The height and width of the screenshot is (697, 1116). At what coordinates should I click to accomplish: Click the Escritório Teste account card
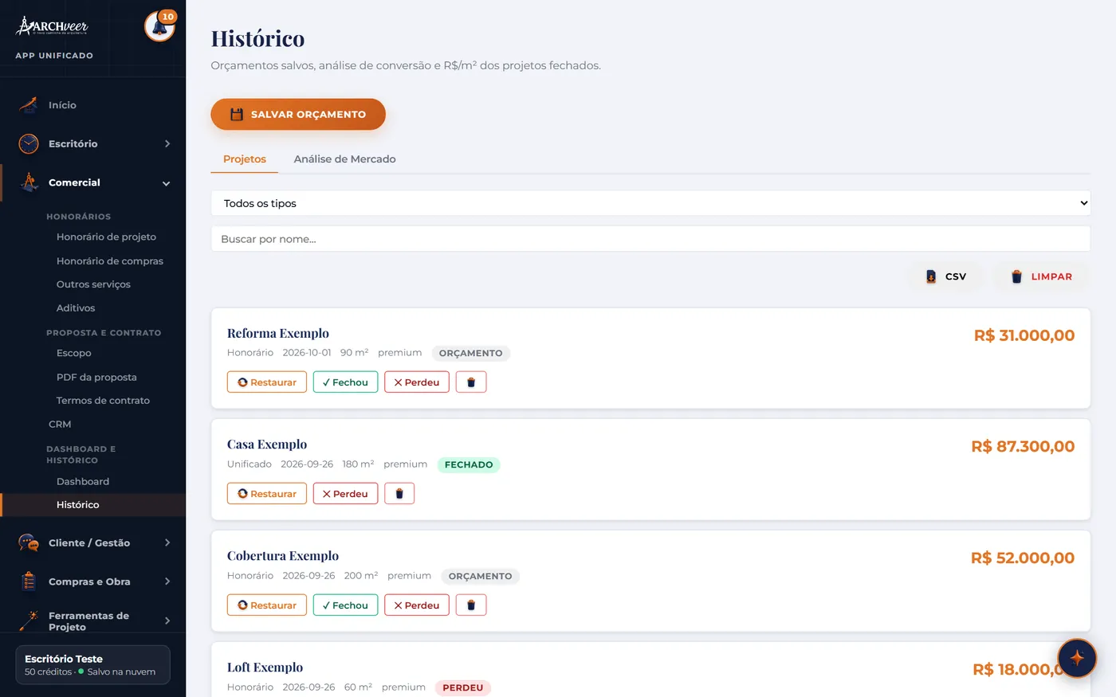92,664
